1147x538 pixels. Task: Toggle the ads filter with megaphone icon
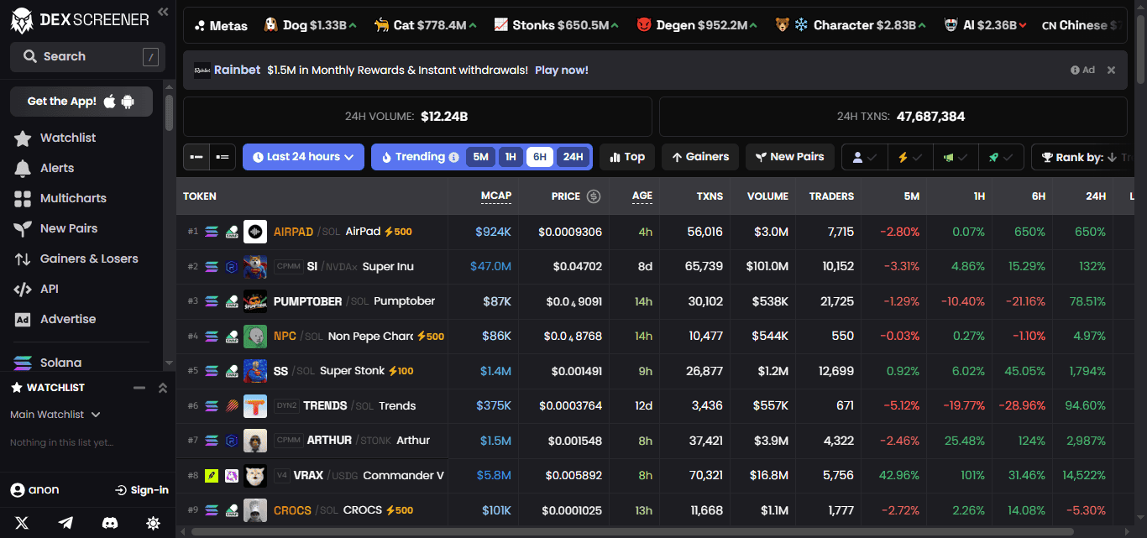tap(956, 157)
